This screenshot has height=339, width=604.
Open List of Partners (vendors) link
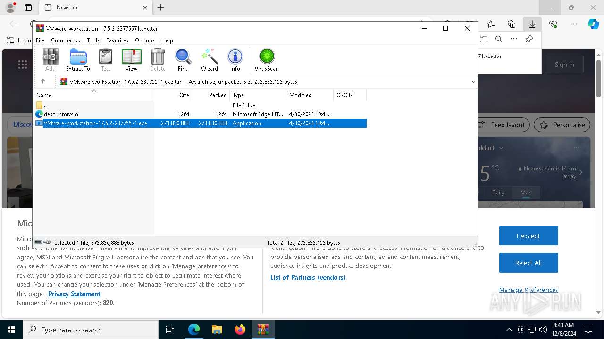click(x=308, y=277)
